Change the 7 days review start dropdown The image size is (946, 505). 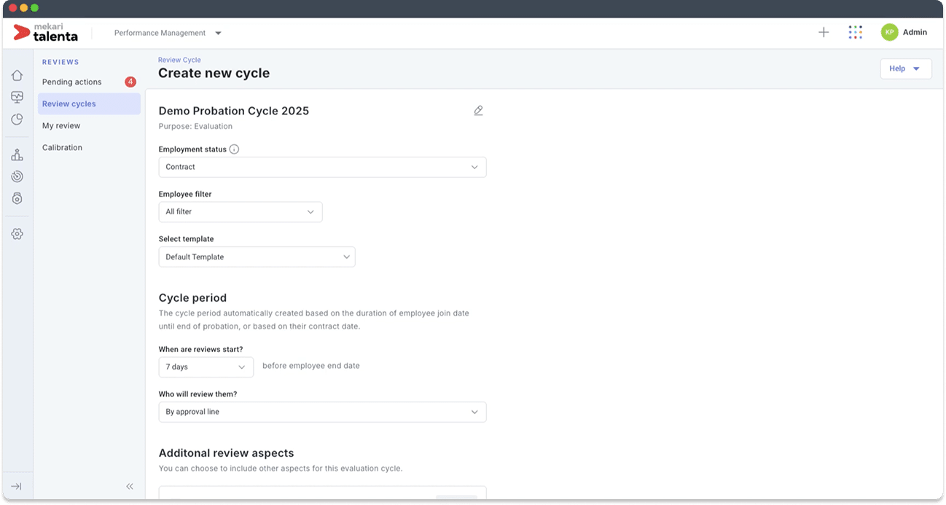tap(206, 367)
